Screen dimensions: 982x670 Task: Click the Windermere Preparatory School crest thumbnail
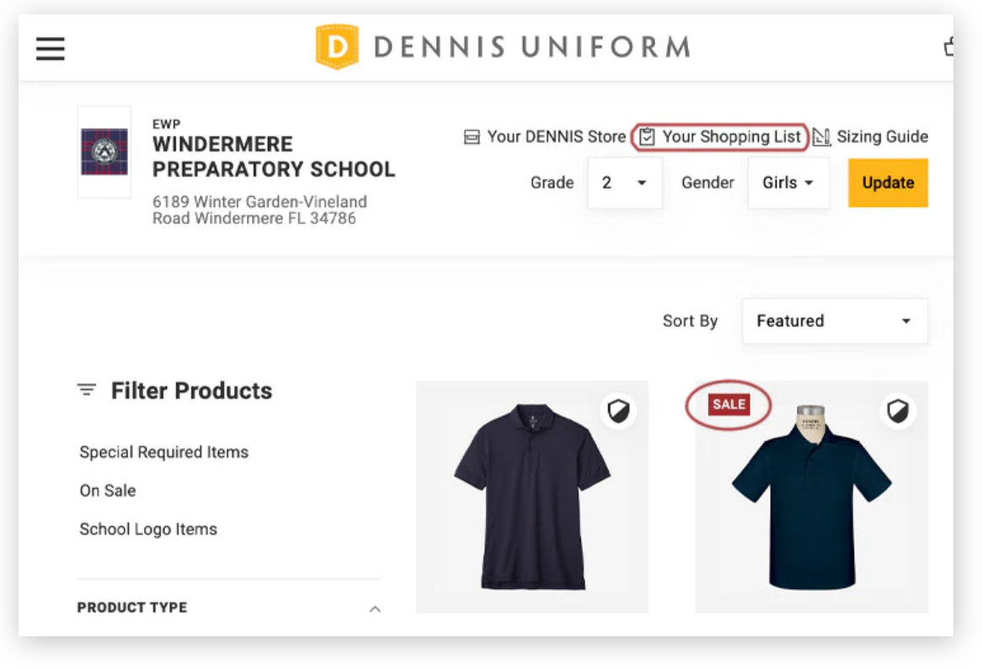pyautogui.click(x=104, y=152)
